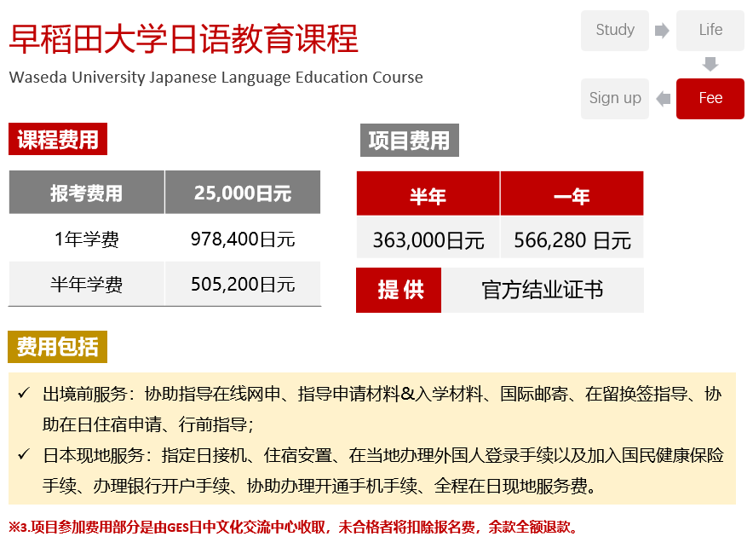Image resolution: width=753 pixels, height=548 pixels.
Task: Click the 官方结业证书 text
Action: coord(543,290)
